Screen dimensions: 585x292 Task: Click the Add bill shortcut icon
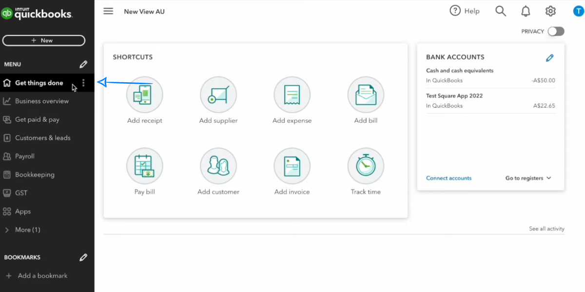click(x=366, y=95)
